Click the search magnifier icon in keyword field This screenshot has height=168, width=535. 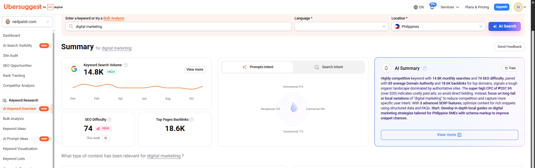click(71, 26)
